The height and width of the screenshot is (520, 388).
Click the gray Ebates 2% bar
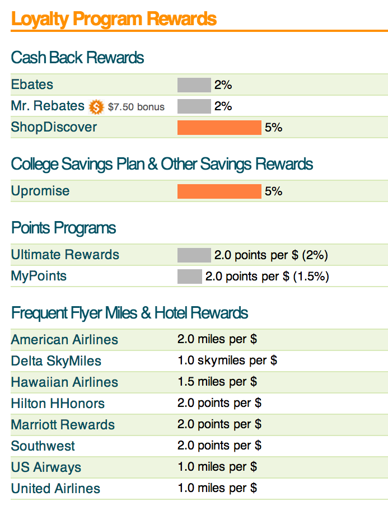tap(194, 85)
